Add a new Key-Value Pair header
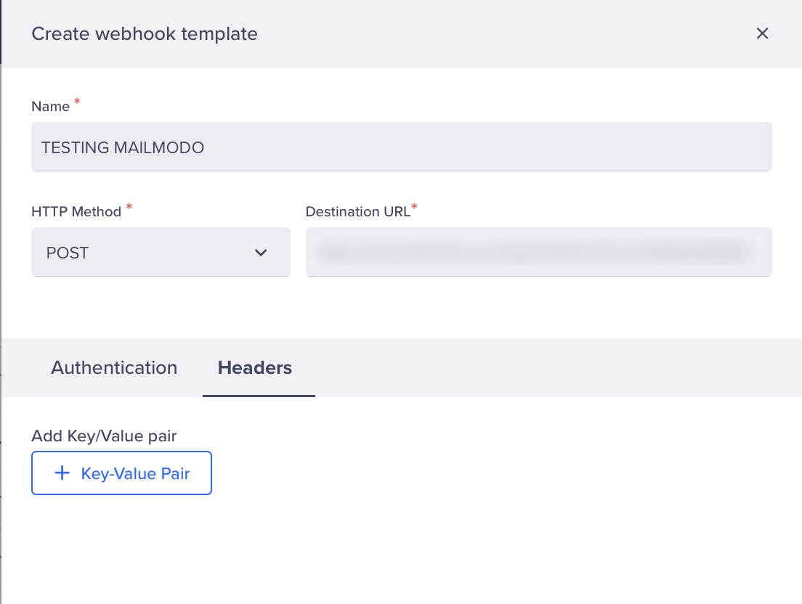 coord(121,473)
